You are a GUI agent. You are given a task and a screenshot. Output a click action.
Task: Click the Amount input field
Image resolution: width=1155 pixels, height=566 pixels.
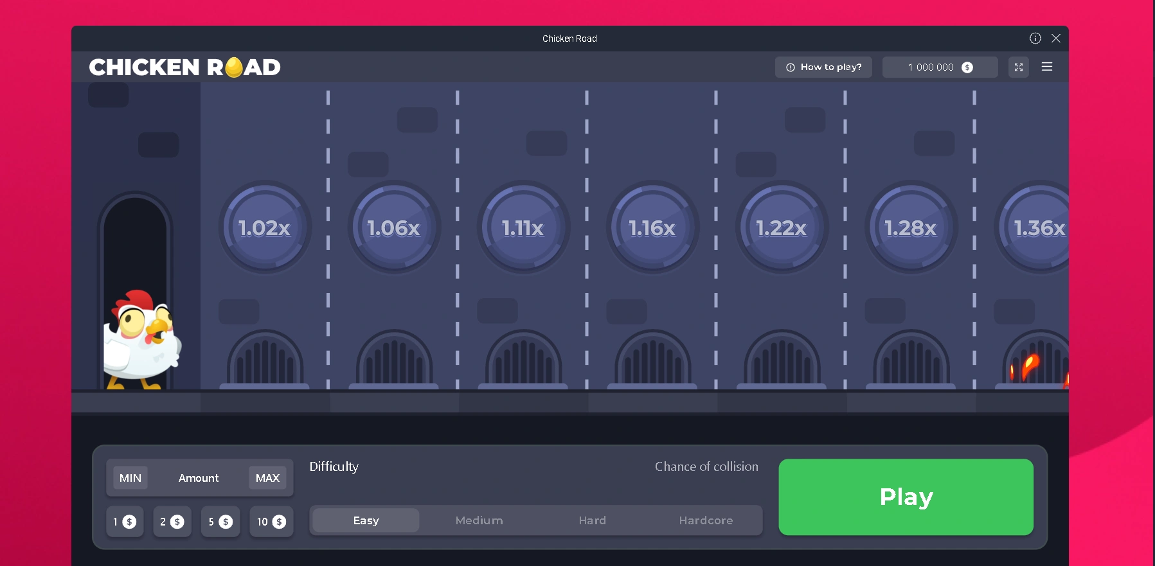[x=199, y=478]
